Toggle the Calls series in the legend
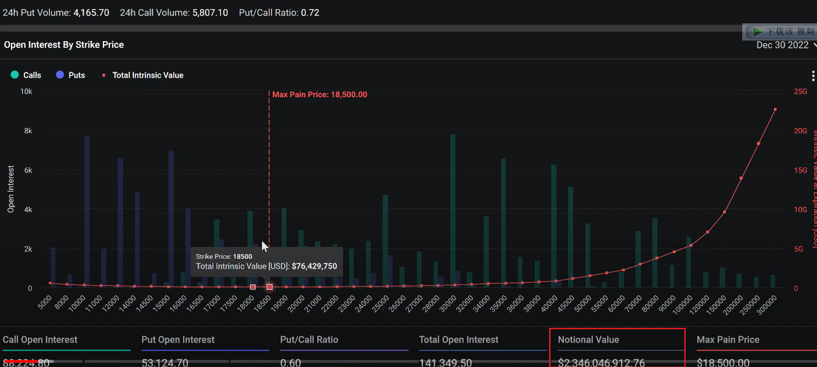Screen dimensions: 817x367 (x=26, y=75)
